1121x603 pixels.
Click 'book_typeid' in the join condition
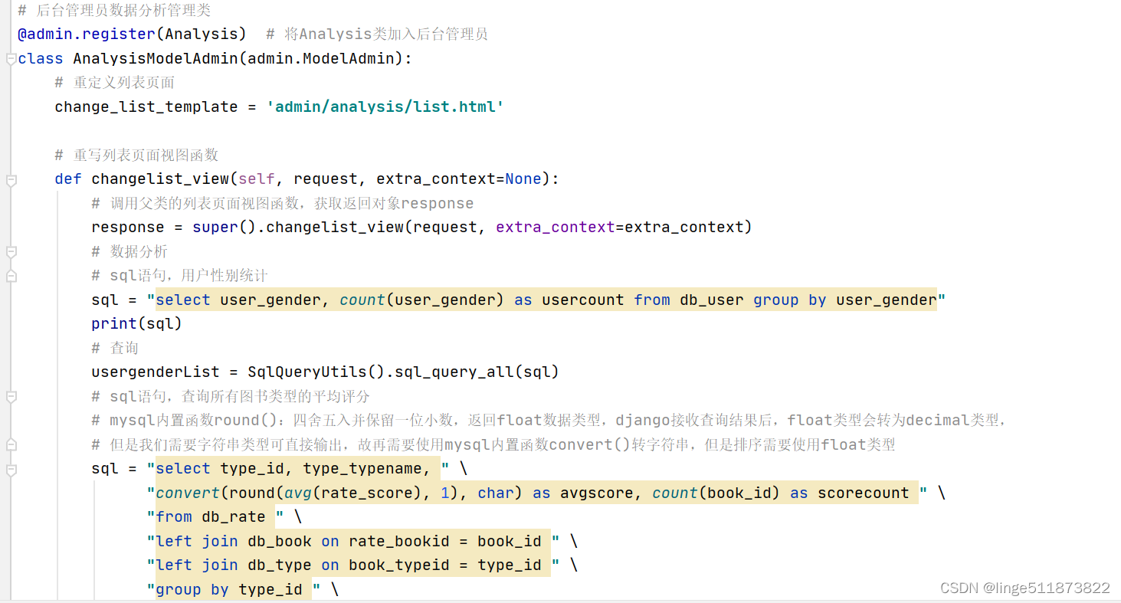coord(399,565)
